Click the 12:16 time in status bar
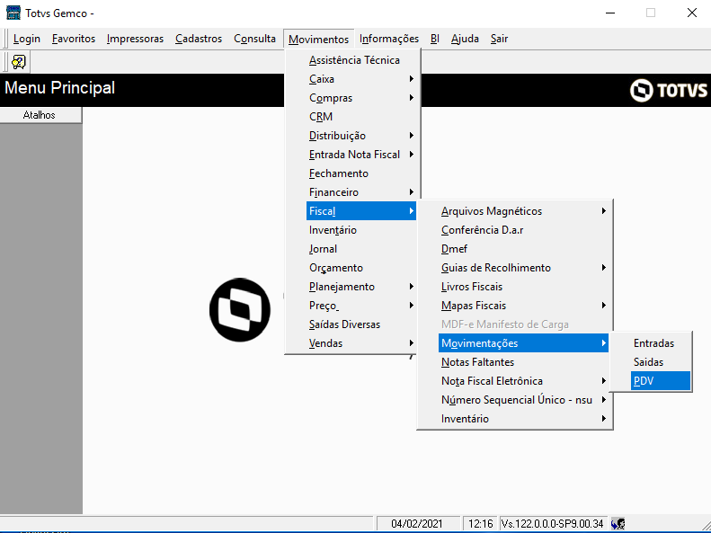This screenshot has height=533, width=711. [480, 524]
